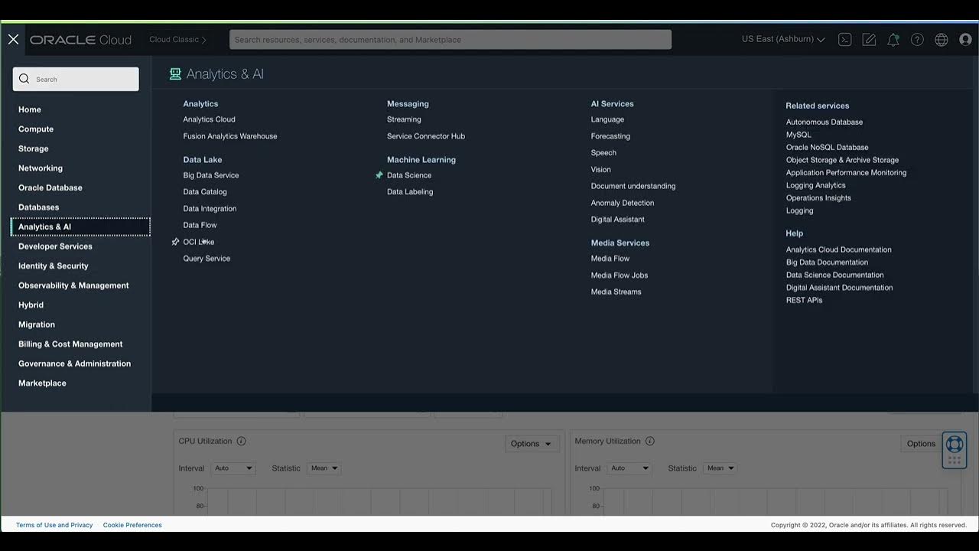979x551 pixels.
Task: Open notifications bell icon
Action: (893, 40)
